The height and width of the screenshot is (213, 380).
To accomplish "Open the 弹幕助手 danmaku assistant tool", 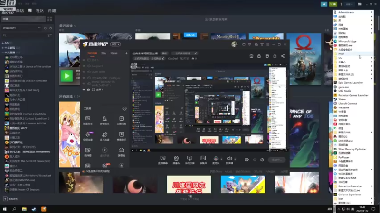I will tap(88, 120).
